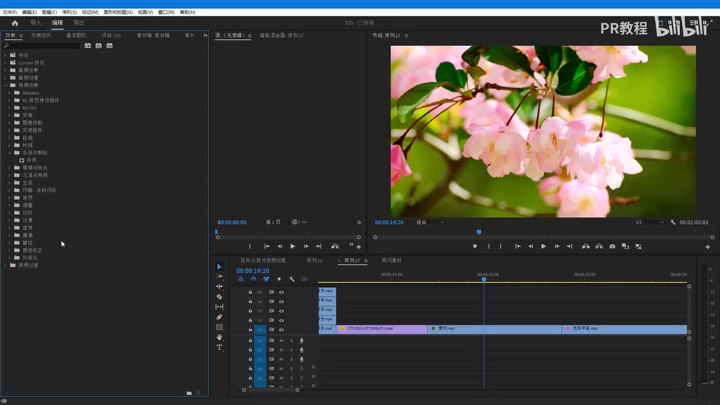The image size is (720, 405).
Task: Toggle timeline snapping magnet icon
Action: click(x=253, y=279)
